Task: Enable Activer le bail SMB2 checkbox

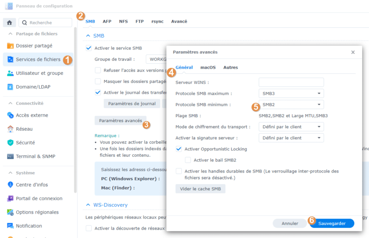Action: tap(188, 160)
